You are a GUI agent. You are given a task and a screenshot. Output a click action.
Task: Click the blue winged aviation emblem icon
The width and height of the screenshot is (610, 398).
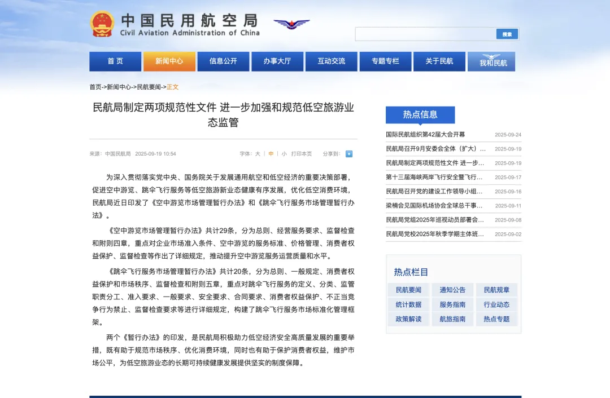coord(291,23)
